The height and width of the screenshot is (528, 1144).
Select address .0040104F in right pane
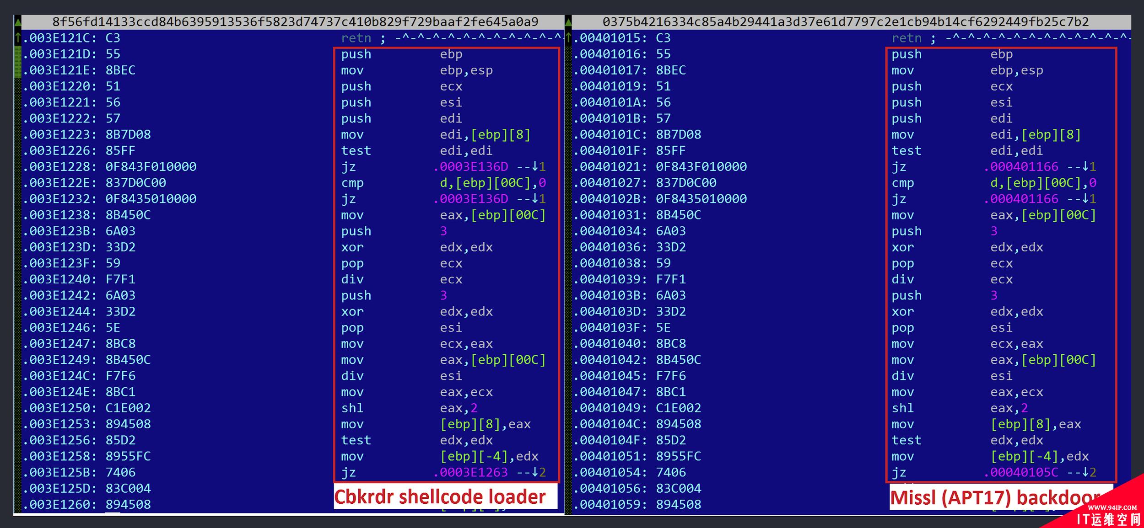pyautogui.click(x=610, y=440)
